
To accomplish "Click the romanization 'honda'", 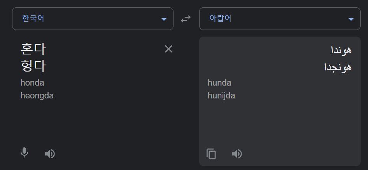I will (x=32, y=83).
